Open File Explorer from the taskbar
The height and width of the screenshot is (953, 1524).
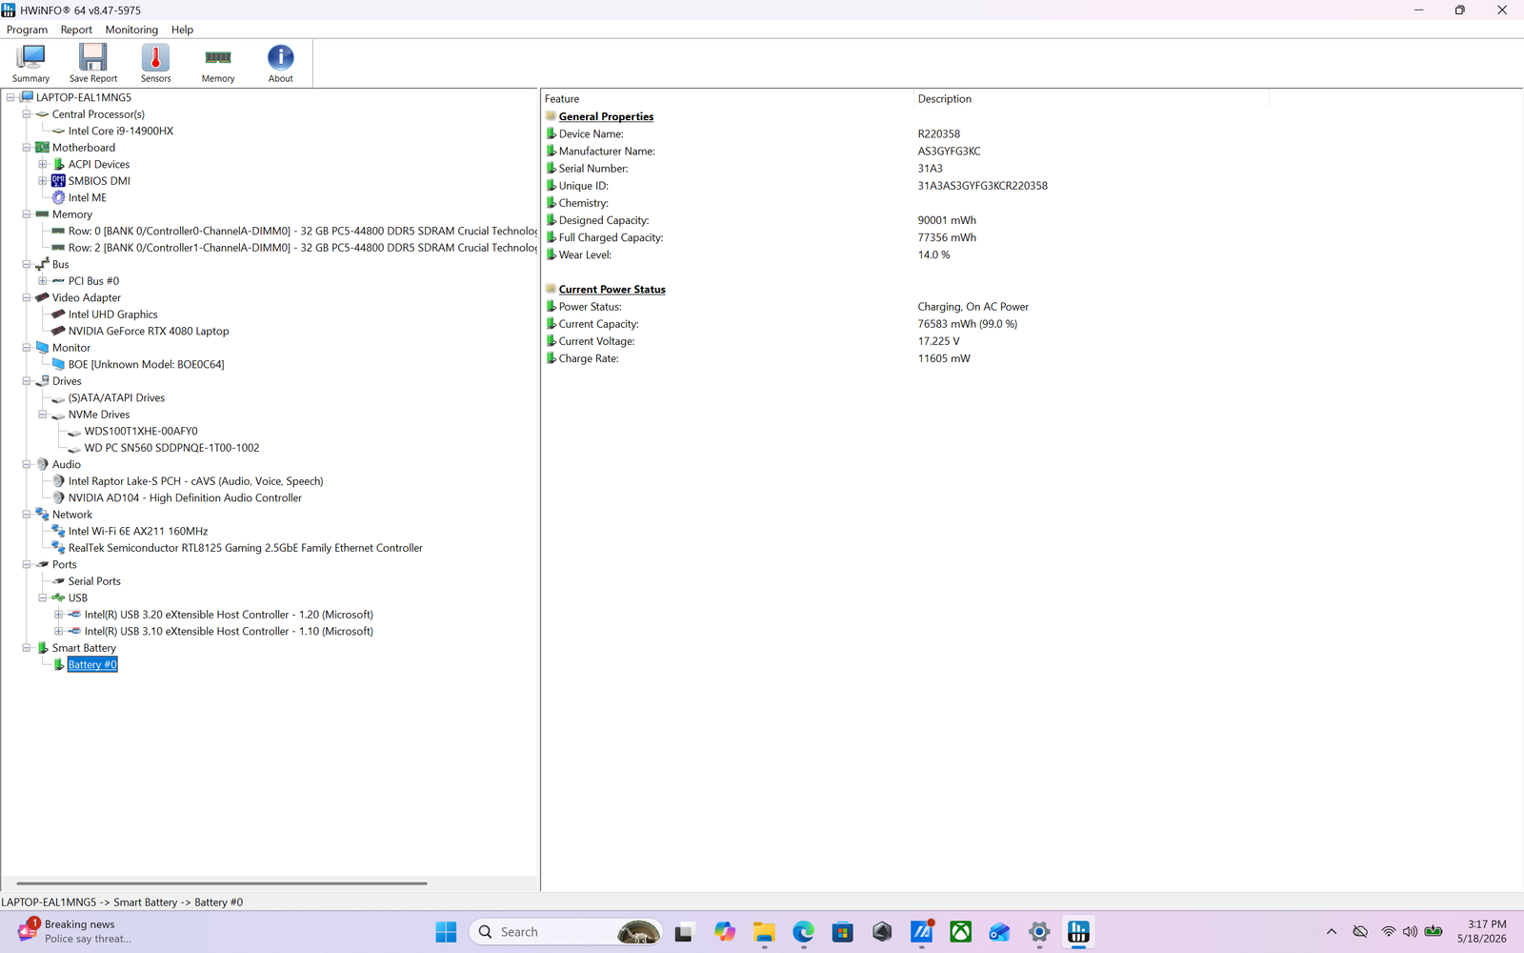(764, 932)
